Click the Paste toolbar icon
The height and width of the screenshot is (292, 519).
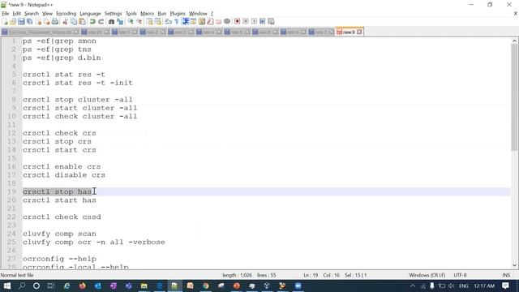82,22
